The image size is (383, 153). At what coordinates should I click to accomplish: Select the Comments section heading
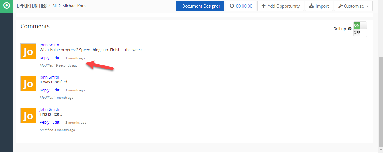click(x=35, y=26)
